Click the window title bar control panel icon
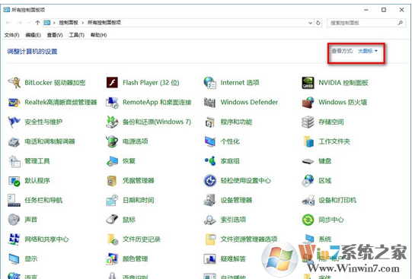 point(7,10)
